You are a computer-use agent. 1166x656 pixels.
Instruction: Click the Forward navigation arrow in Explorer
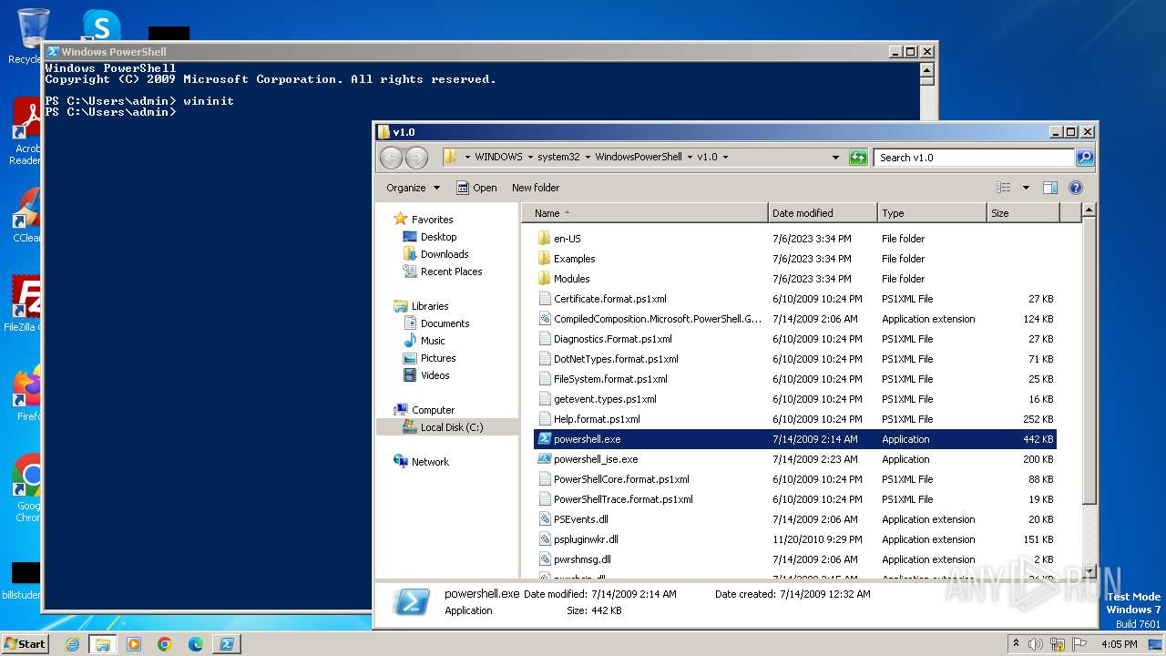point(416,158)
